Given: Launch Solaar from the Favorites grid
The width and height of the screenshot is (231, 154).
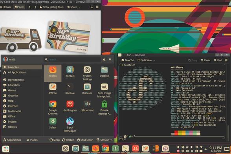Looking at the screenshot, I should tap(53, 123).
